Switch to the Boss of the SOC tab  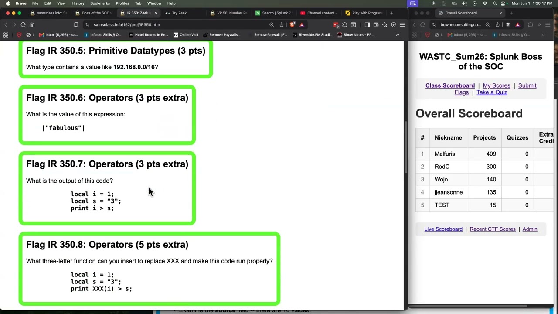[93, 13]
